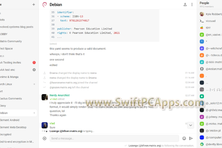This screenshot has width=222, height=148.
Task: Click the Nerdy Anarchist username link
Action: tap(60, 95)
